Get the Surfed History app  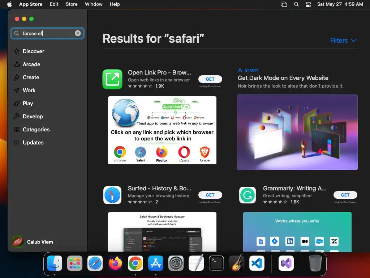pyautogui.click(x=210, y=195)
